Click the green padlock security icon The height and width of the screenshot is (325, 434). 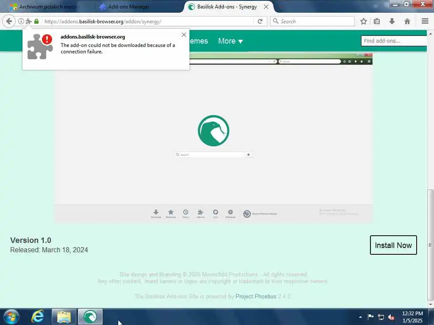[x=36, y=21]
